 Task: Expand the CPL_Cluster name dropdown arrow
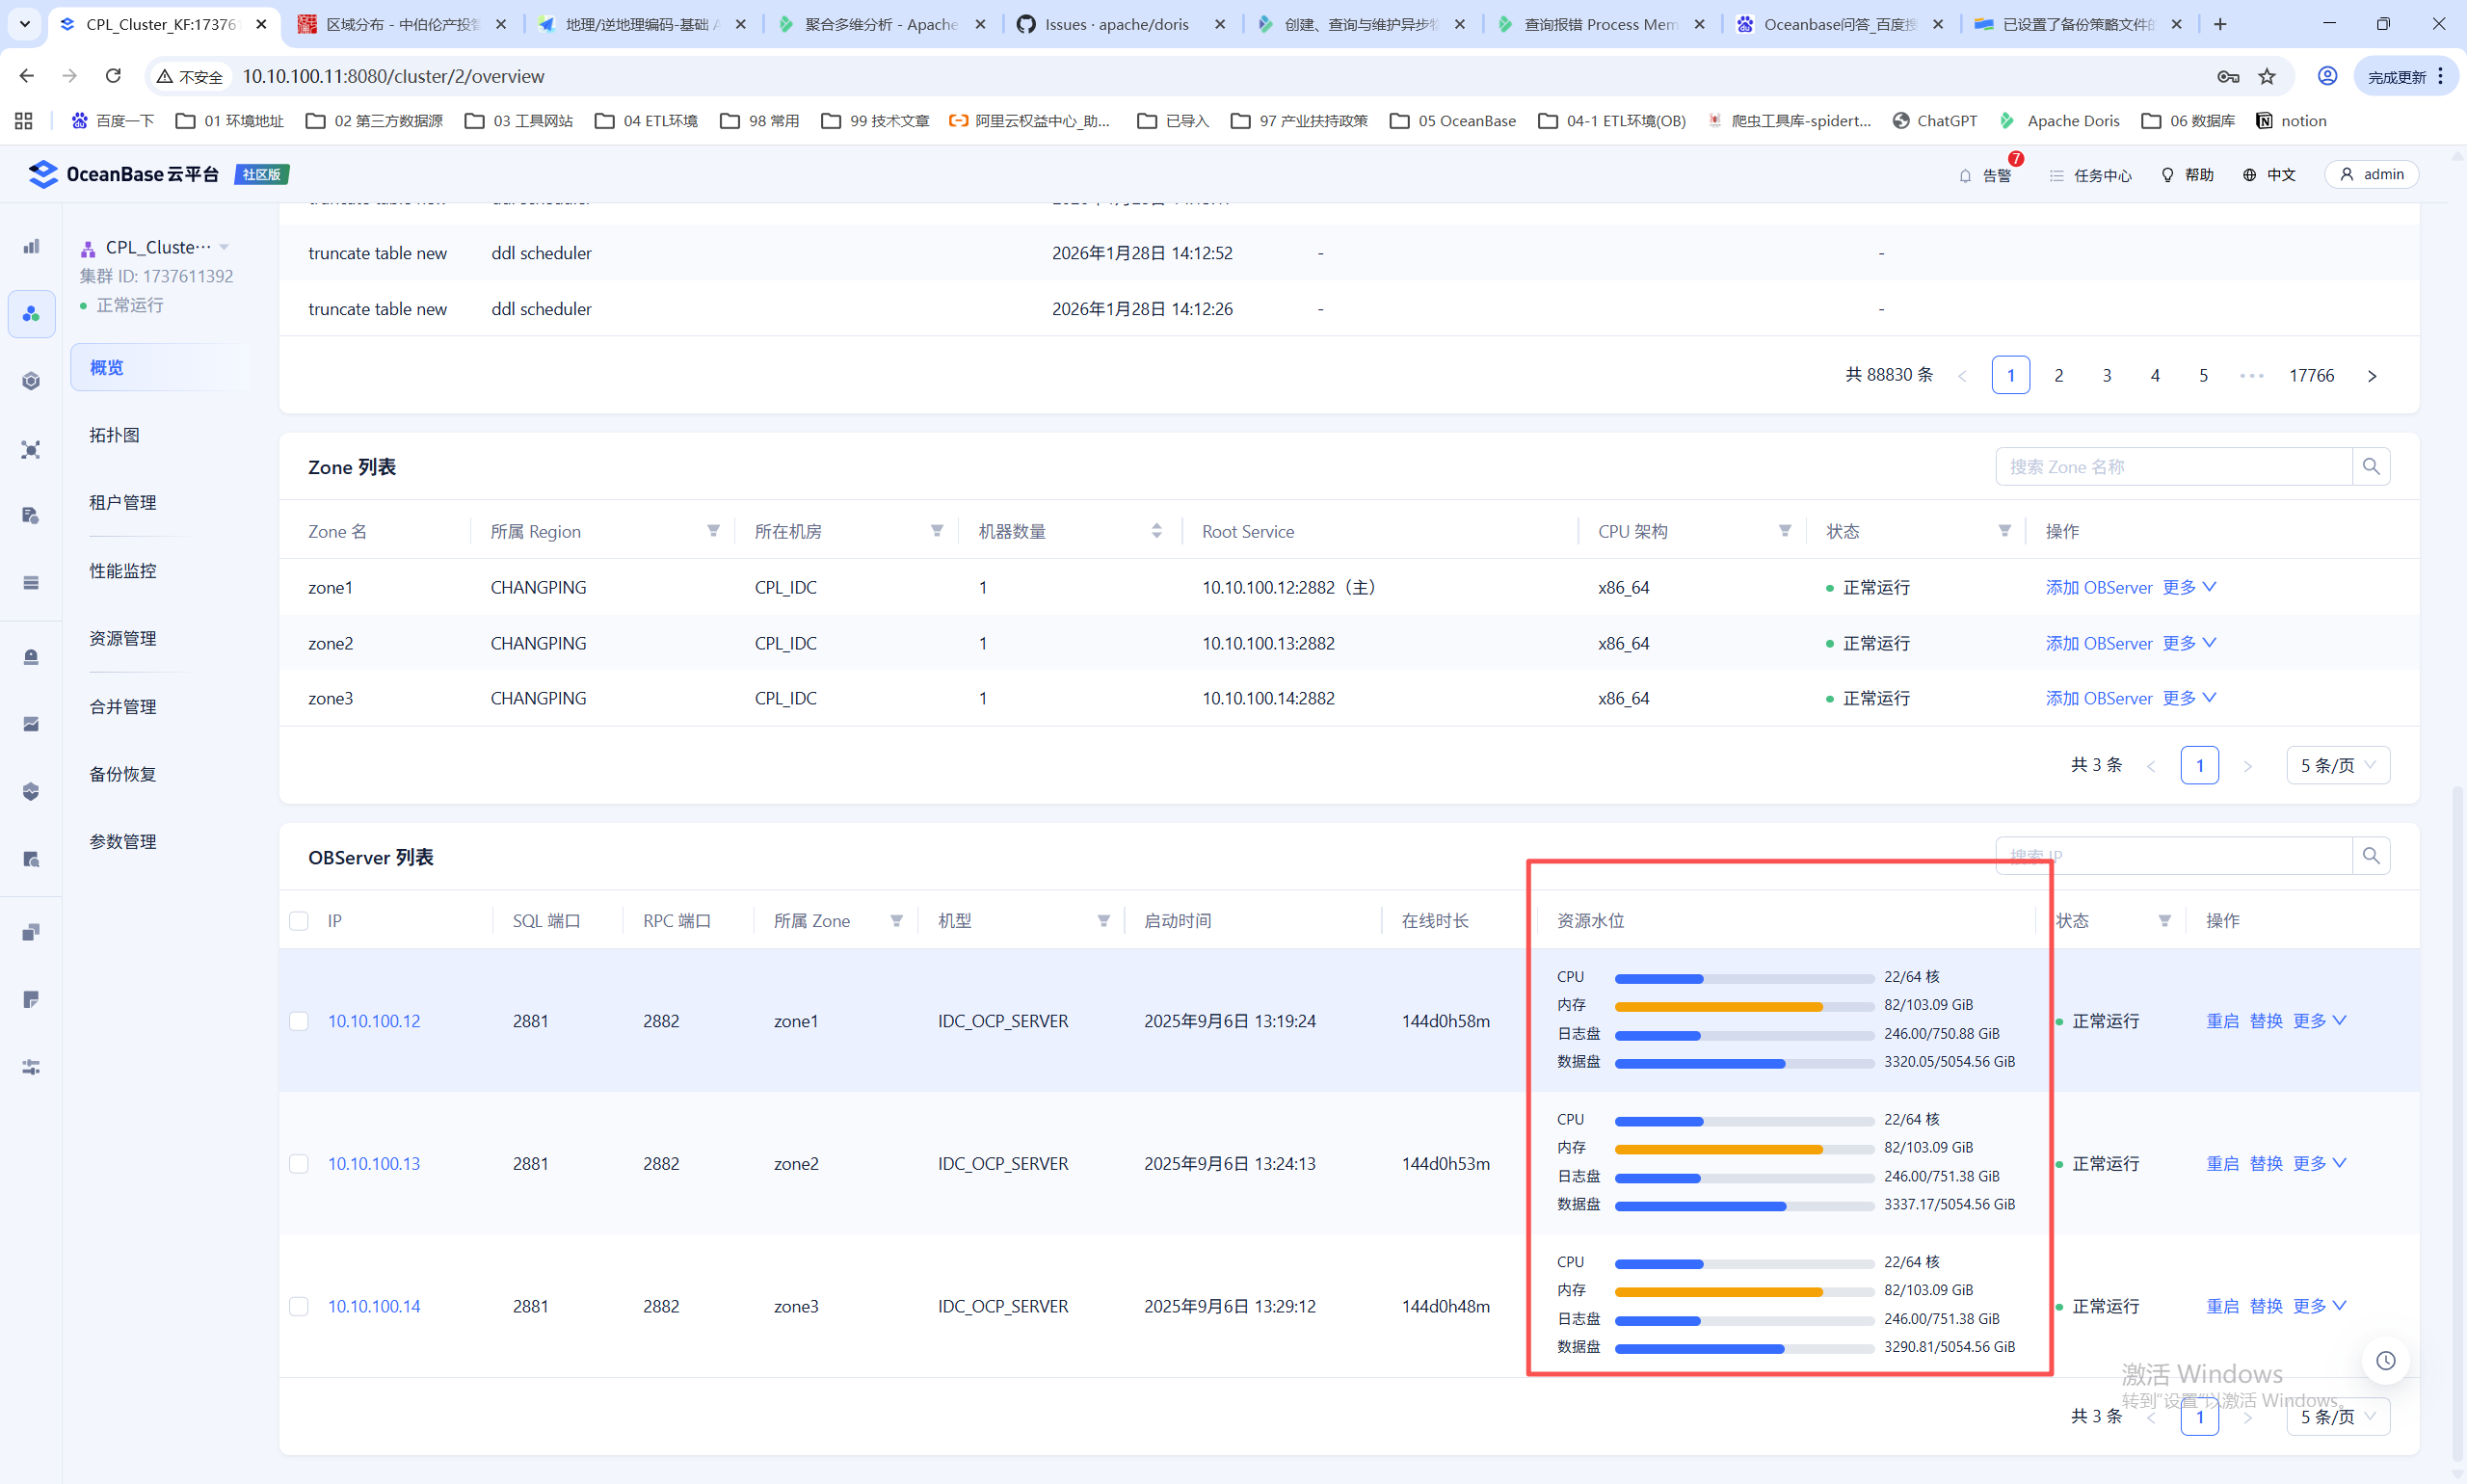(224, 247)
